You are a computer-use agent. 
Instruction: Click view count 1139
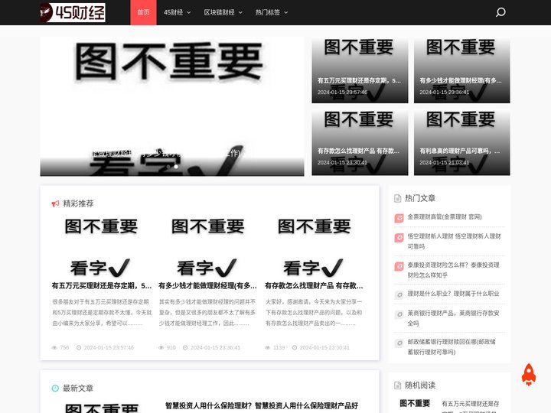[x=279, y=348]
